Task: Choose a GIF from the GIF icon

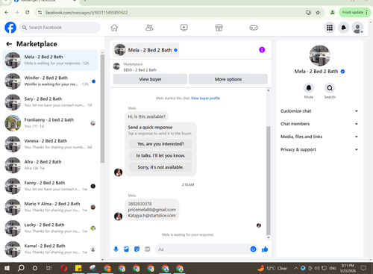Action: (148, 249)
